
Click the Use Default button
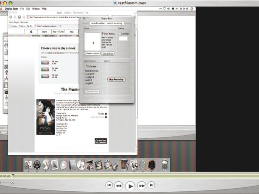(x=108, y=54)
